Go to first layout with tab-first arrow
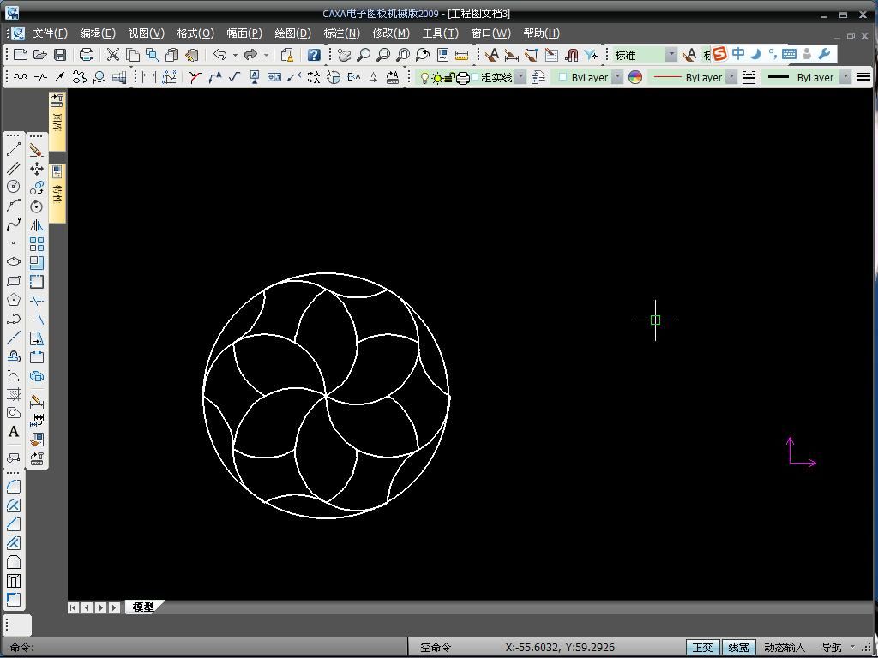The height and width of the screenshot is (658, 878). [x=74, y=607]
